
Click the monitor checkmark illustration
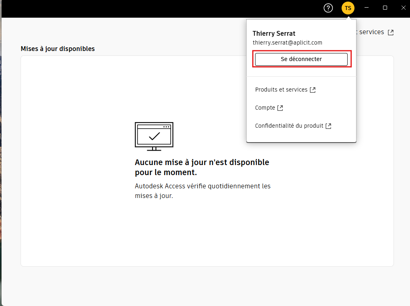click(x=154, y=136)
